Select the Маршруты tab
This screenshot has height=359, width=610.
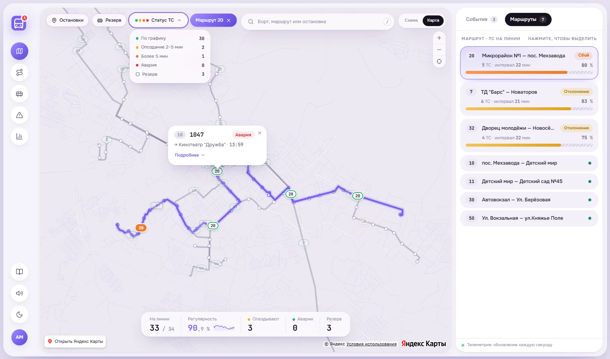click(528, 19)
